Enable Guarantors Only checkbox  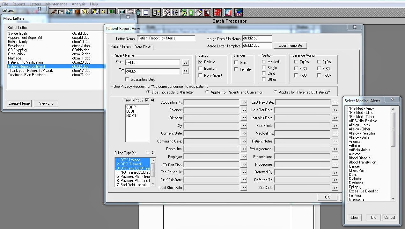coord(127,80)
